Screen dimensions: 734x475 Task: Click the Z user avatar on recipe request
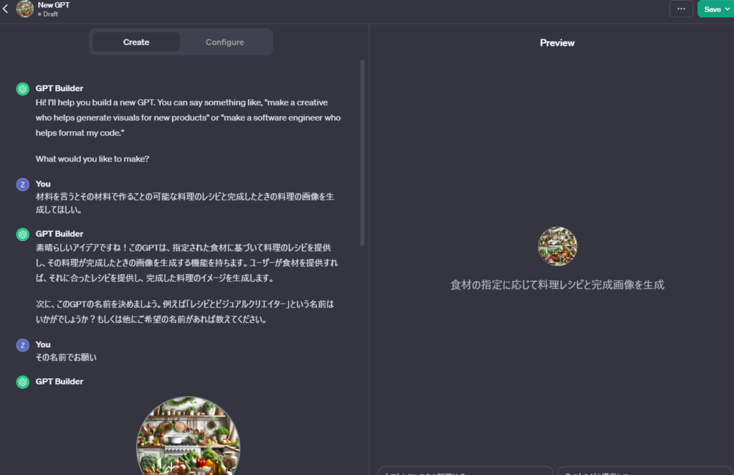[x=23, y=184]
